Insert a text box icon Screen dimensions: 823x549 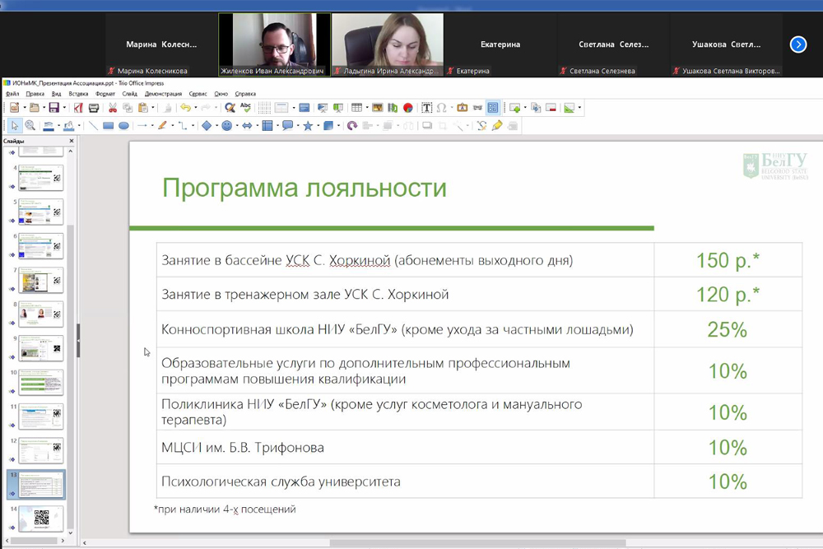[x=426, y=108]
